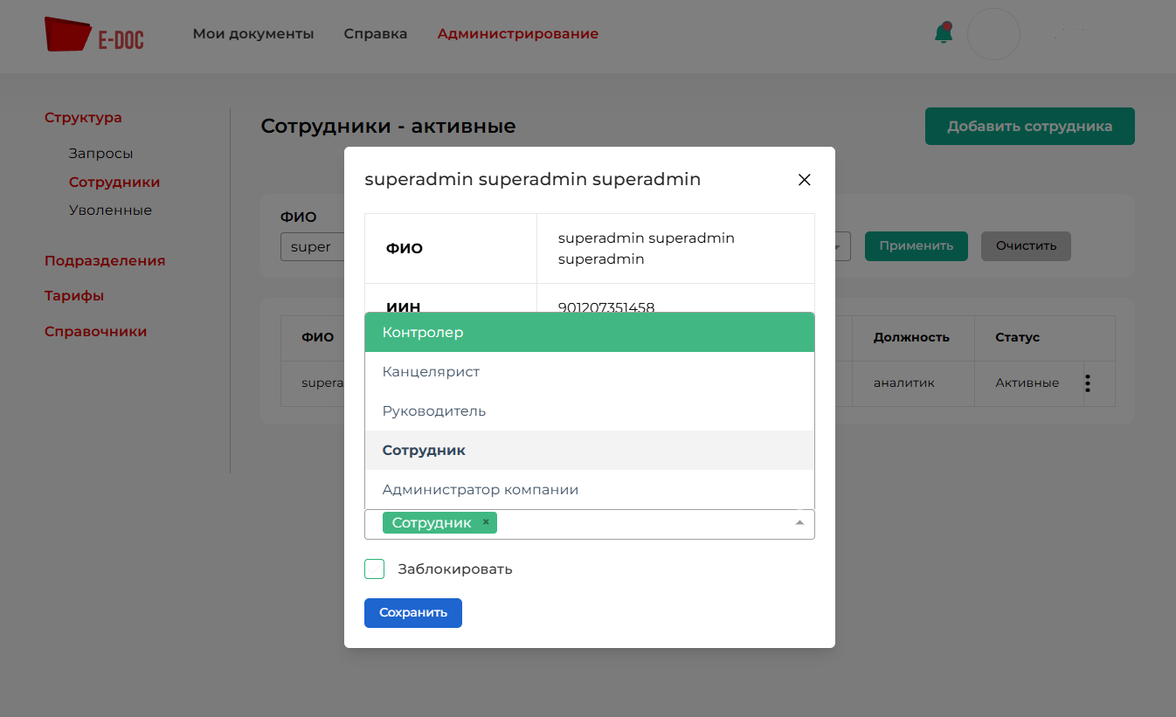Open Уволенные in the sidebar
Viewport: 1176px width, 717px height.
coord(110,210)
